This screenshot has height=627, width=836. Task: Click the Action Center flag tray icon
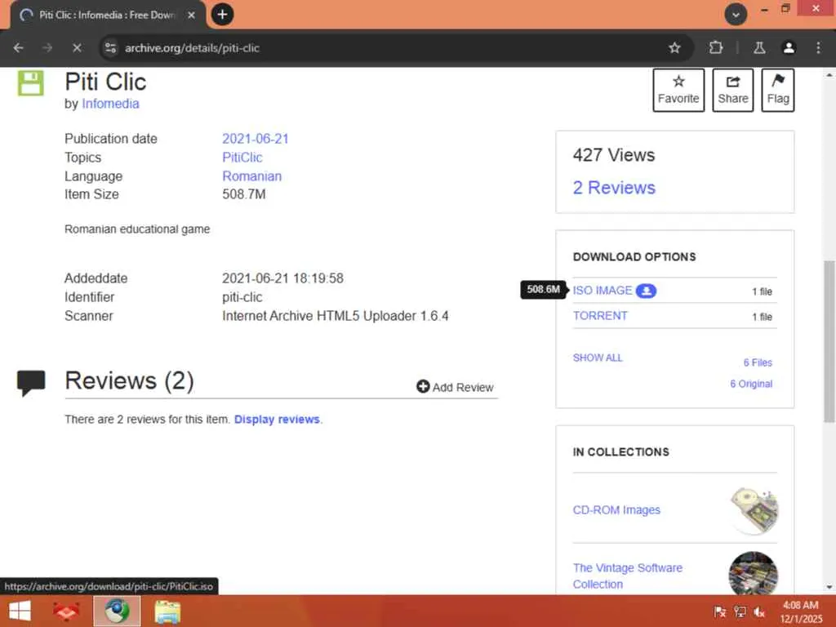coord(720,611)
